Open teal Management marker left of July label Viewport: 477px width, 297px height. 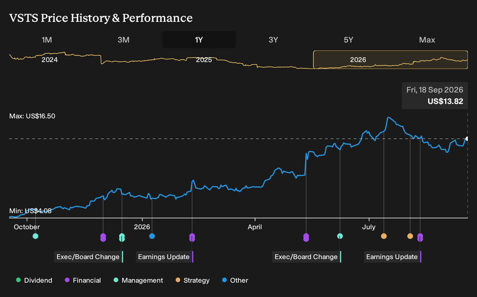[x=340, y=236]
